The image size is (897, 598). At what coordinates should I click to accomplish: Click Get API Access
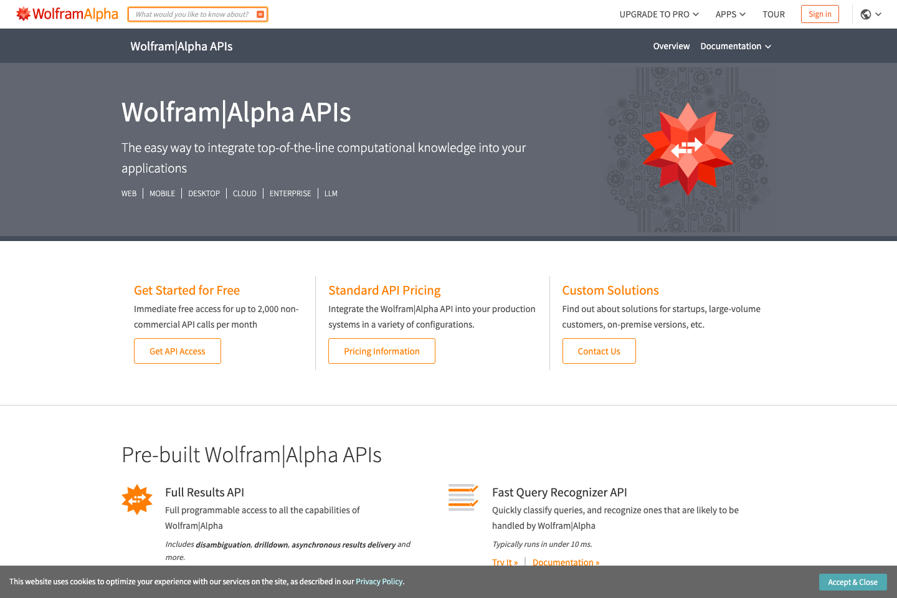coord(177,351)
